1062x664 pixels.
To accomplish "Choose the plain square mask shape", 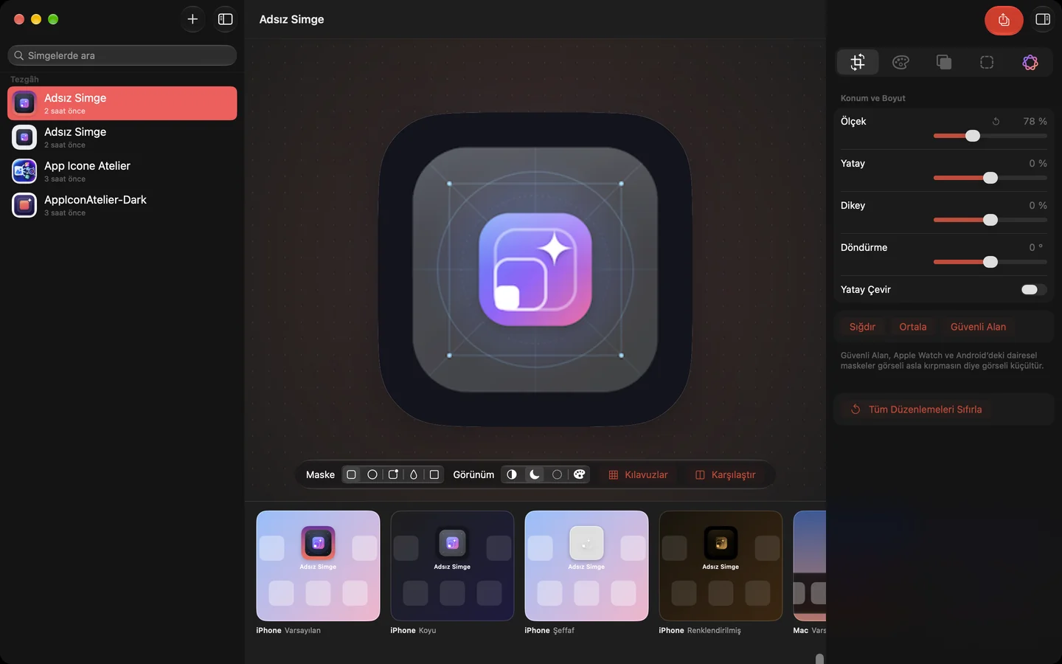I will point(434,474).
